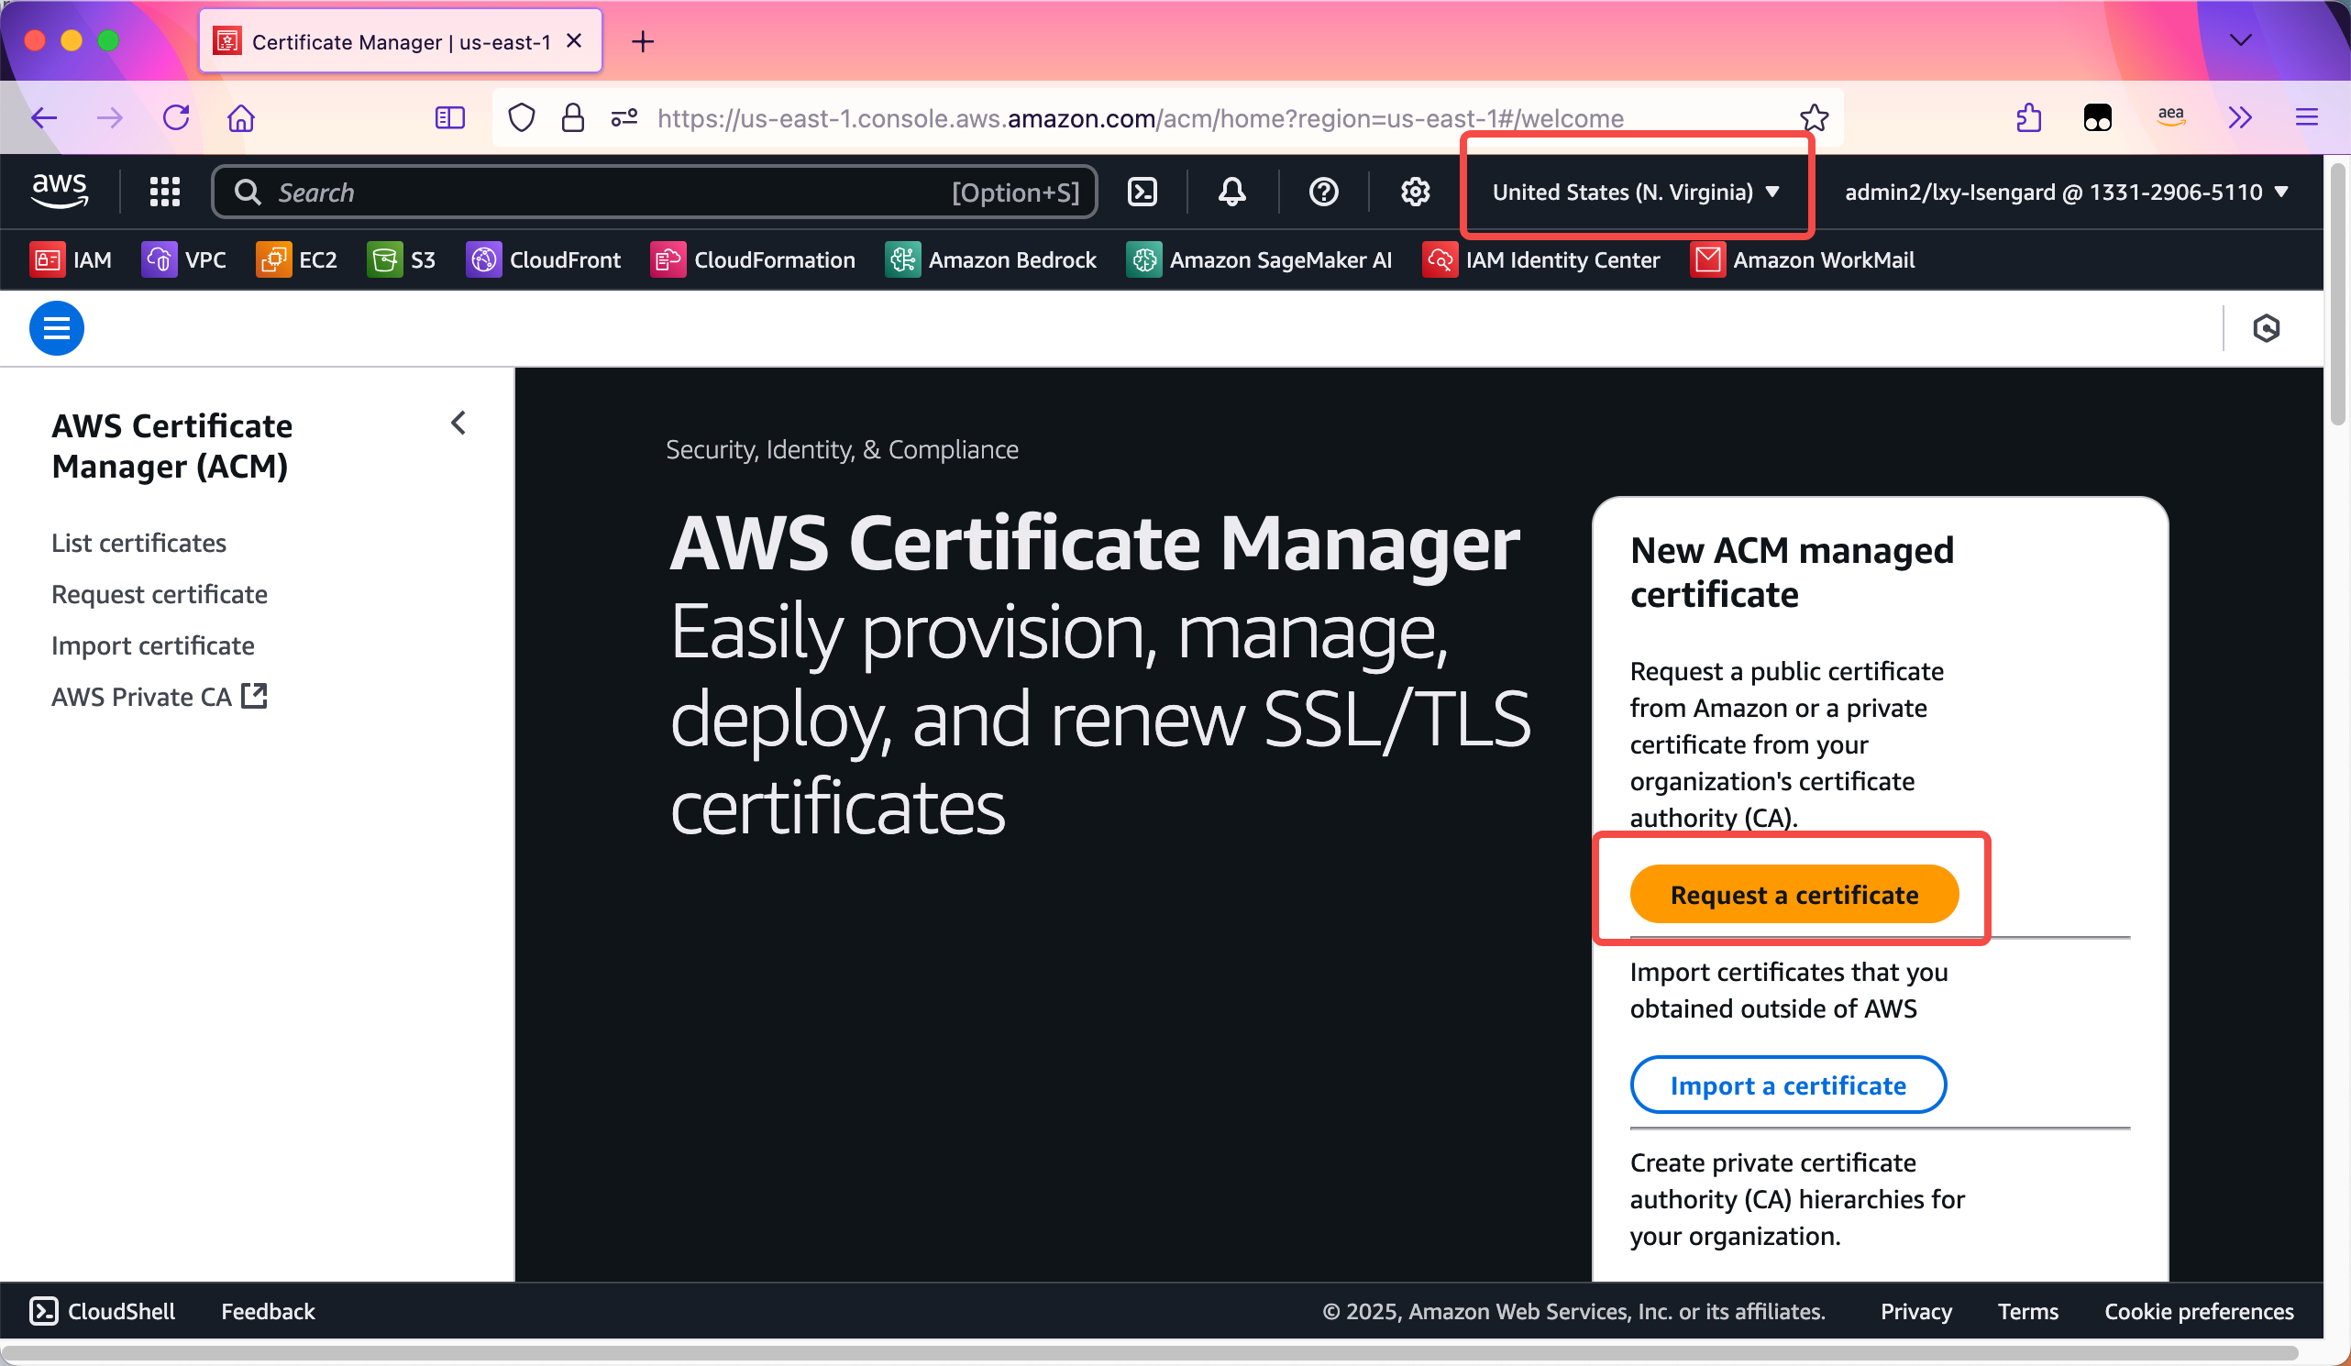Open VPC favorite shortcut
The height and width of the screenshot is (1366, 2351).
tap(183, 259)
